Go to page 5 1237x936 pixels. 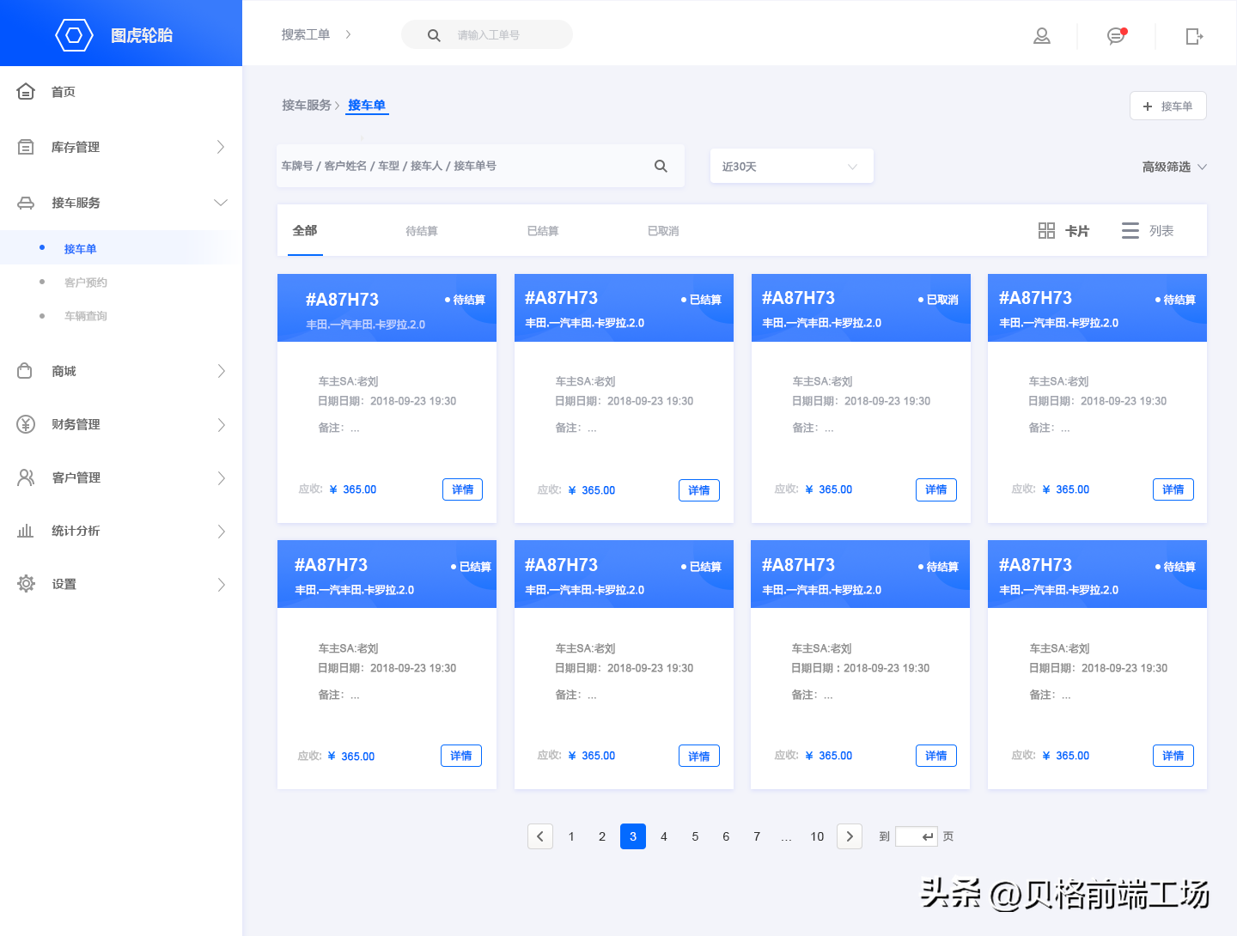coord(695,836)
